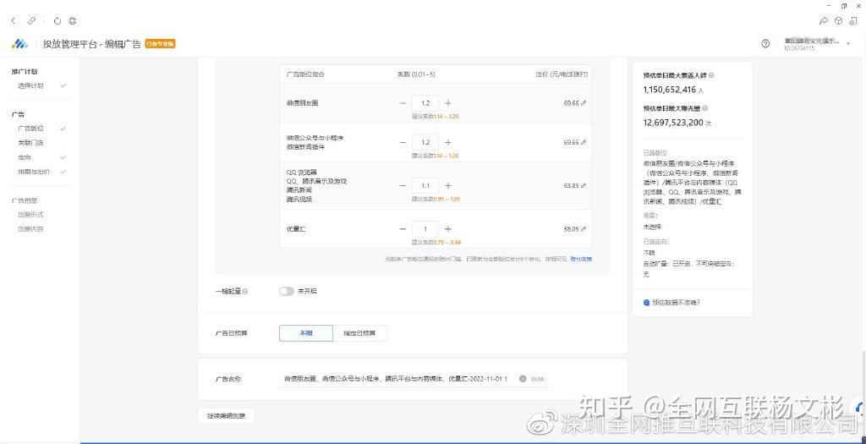Edit the 63.85 bid pencil icon
The image size is (866, 444).
pyautogui.click(x=584, y=186)
